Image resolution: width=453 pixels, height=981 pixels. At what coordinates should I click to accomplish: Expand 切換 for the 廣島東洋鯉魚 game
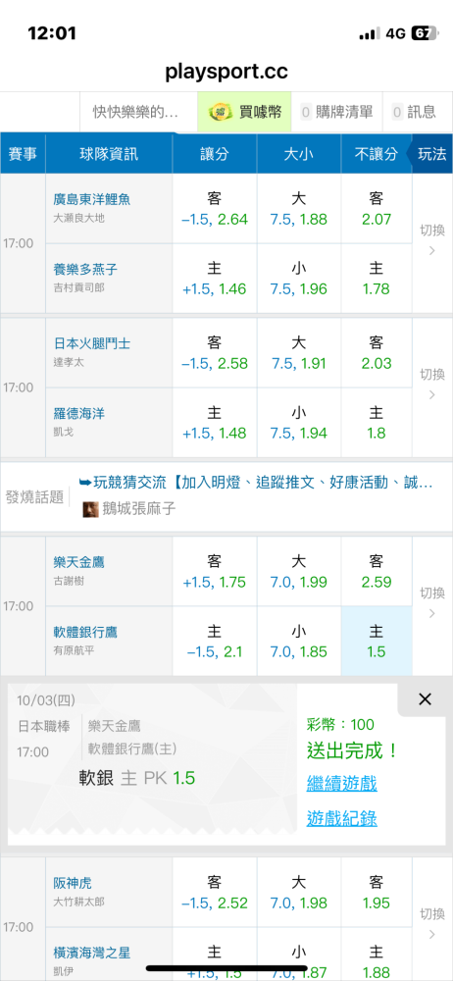pos(432,240)
